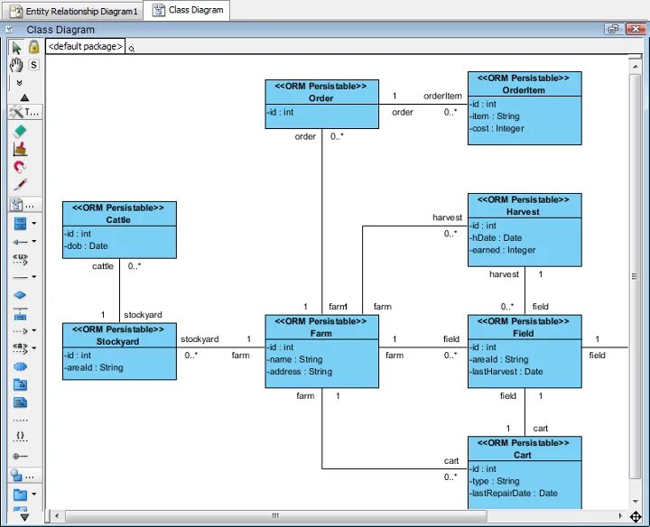The image size is (650, 527).
Task: Click the horizontal scrollbar left arrow
Action: (x=57, y=516)
